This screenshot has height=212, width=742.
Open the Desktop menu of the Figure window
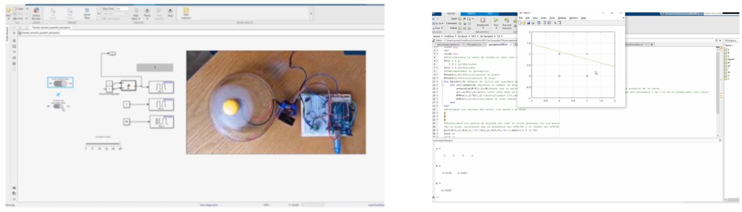(x=562, y=18)
